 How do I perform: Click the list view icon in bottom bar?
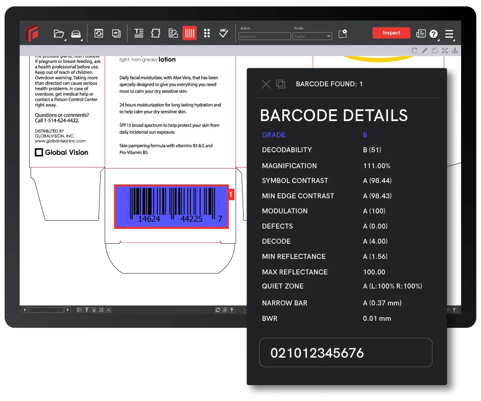coord(80,310)
